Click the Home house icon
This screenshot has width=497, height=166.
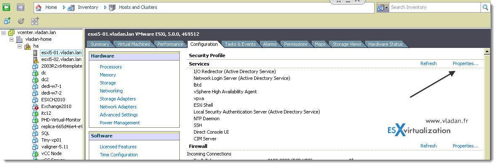point(38,7)
